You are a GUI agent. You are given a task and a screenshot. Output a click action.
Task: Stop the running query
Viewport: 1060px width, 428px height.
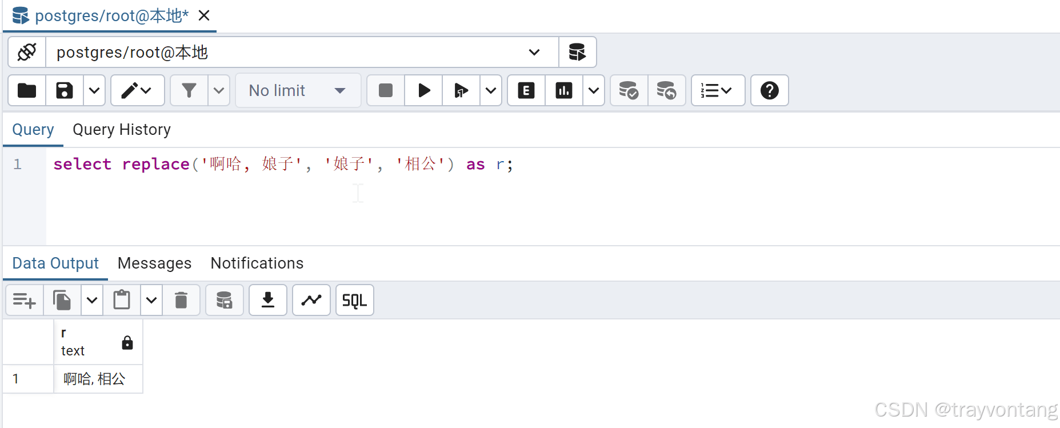(x=386, y=90)
